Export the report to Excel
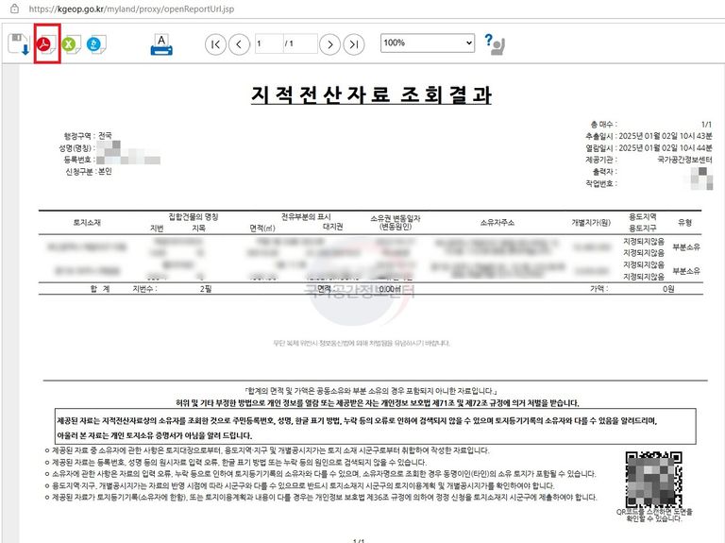This screenshot has width=725, height=543. [x=70, y=44]
